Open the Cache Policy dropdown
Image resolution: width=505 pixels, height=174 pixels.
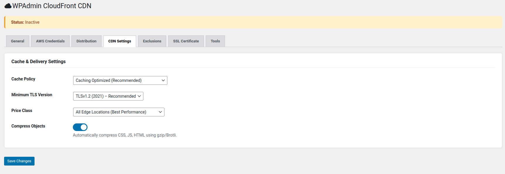(x=120, y=80)
